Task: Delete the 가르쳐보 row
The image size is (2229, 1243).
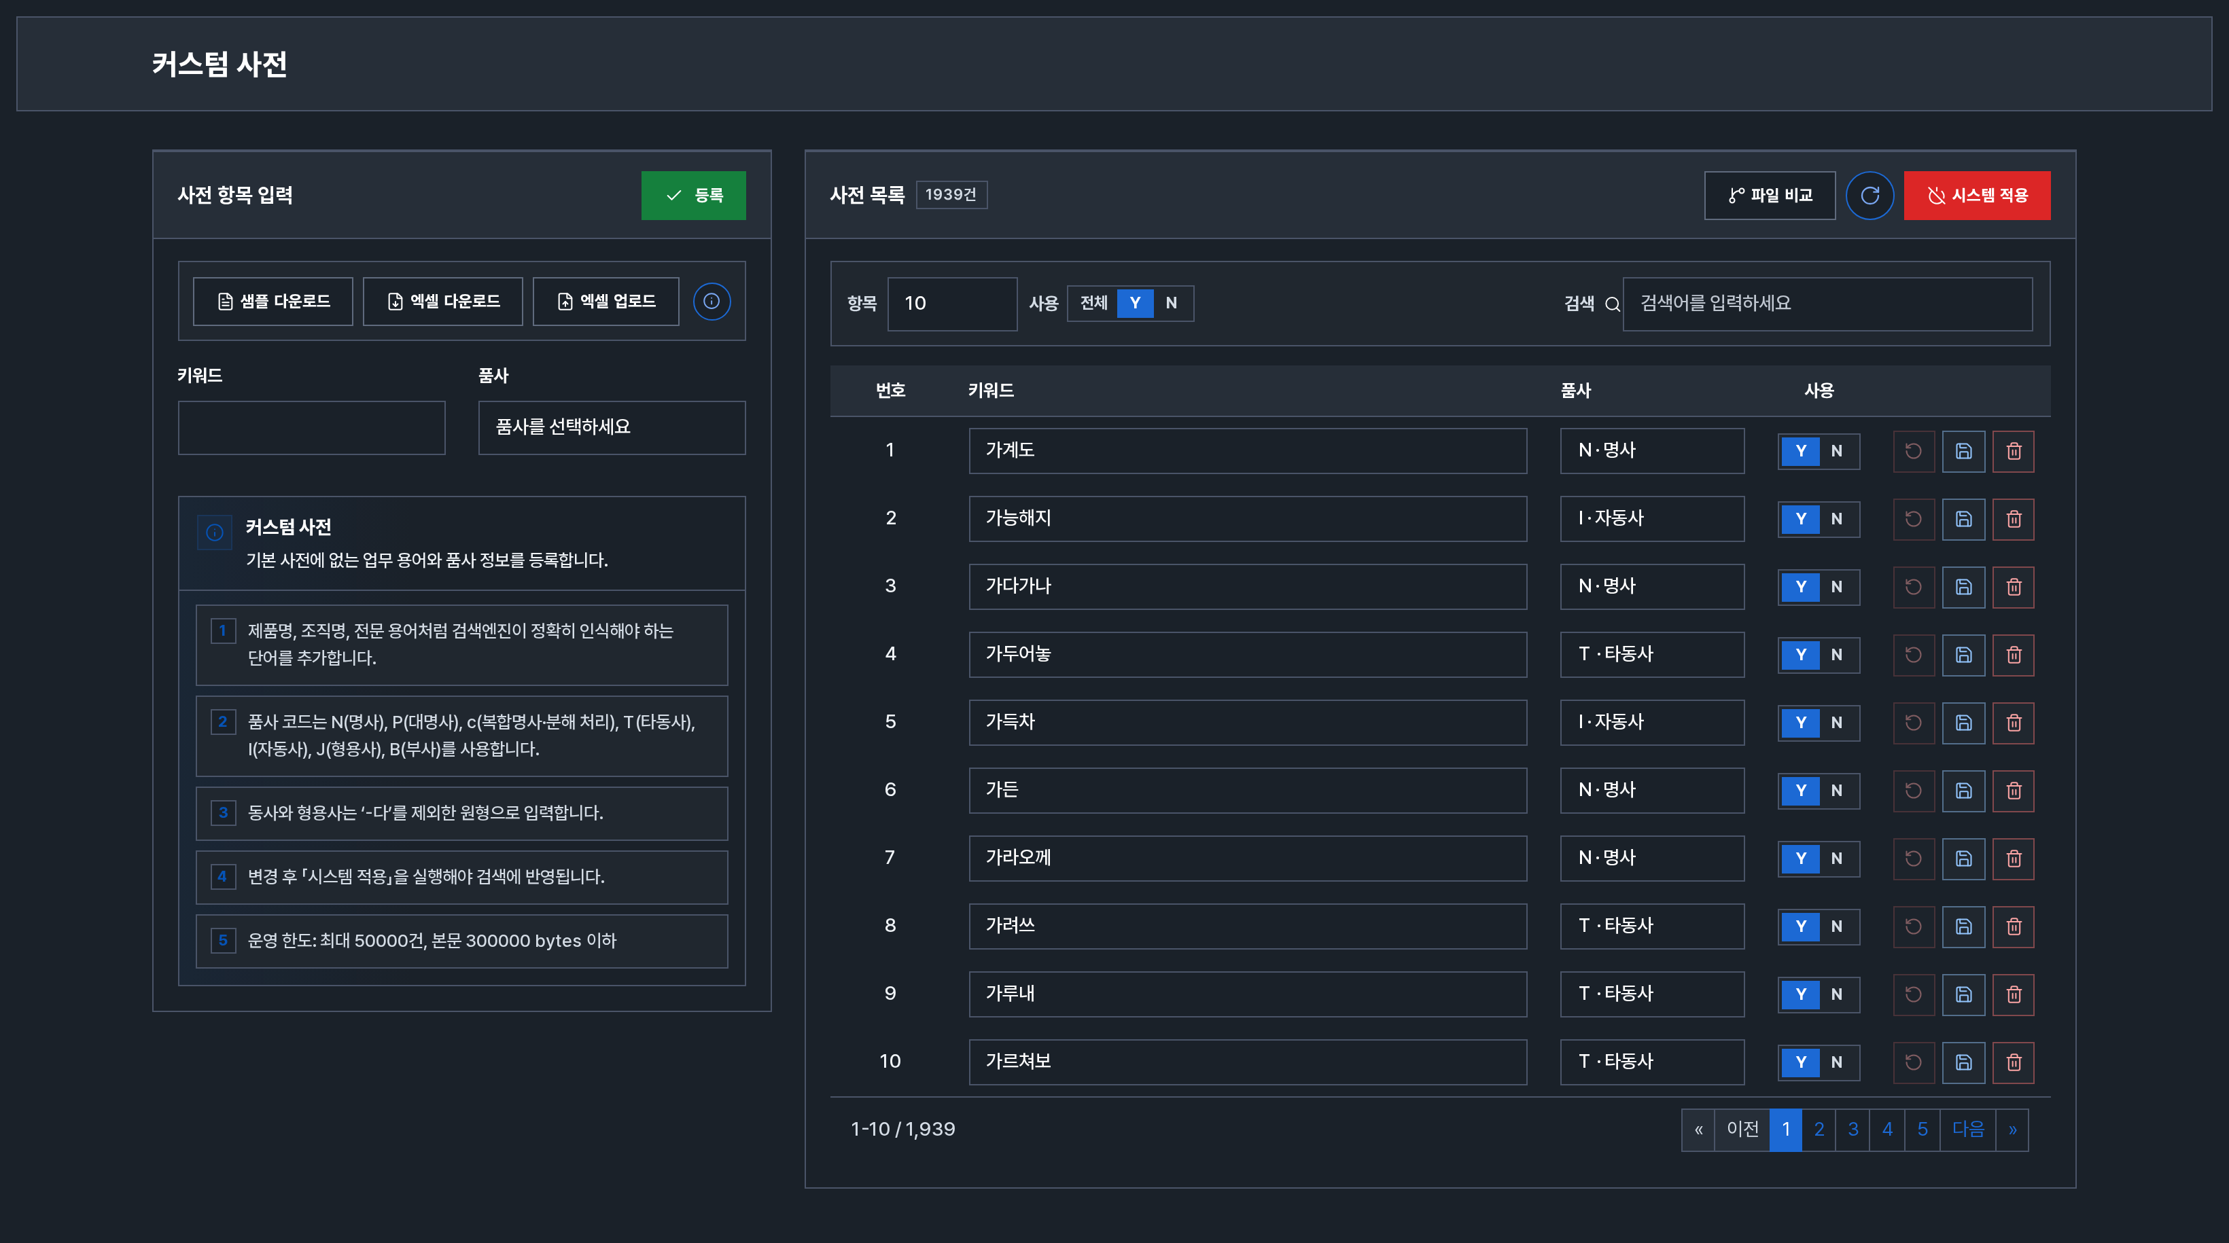Action: click(x=2014, y=1062)
